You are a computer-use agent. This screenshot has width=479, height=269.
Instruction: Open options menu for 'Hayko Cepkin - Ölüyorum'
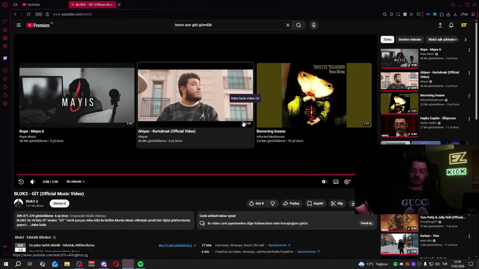pyautogui.click(x=469, y=119)
